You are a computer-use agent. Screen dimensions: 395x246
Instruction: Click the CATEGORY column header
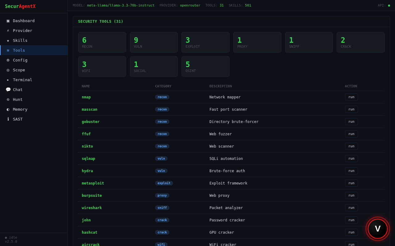point(163,86)
